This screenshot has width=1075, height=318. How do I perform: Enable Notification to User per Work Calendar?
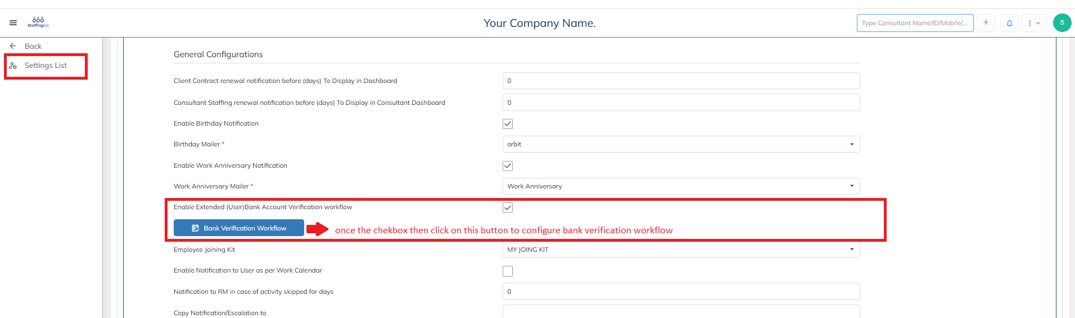(508, 271)
